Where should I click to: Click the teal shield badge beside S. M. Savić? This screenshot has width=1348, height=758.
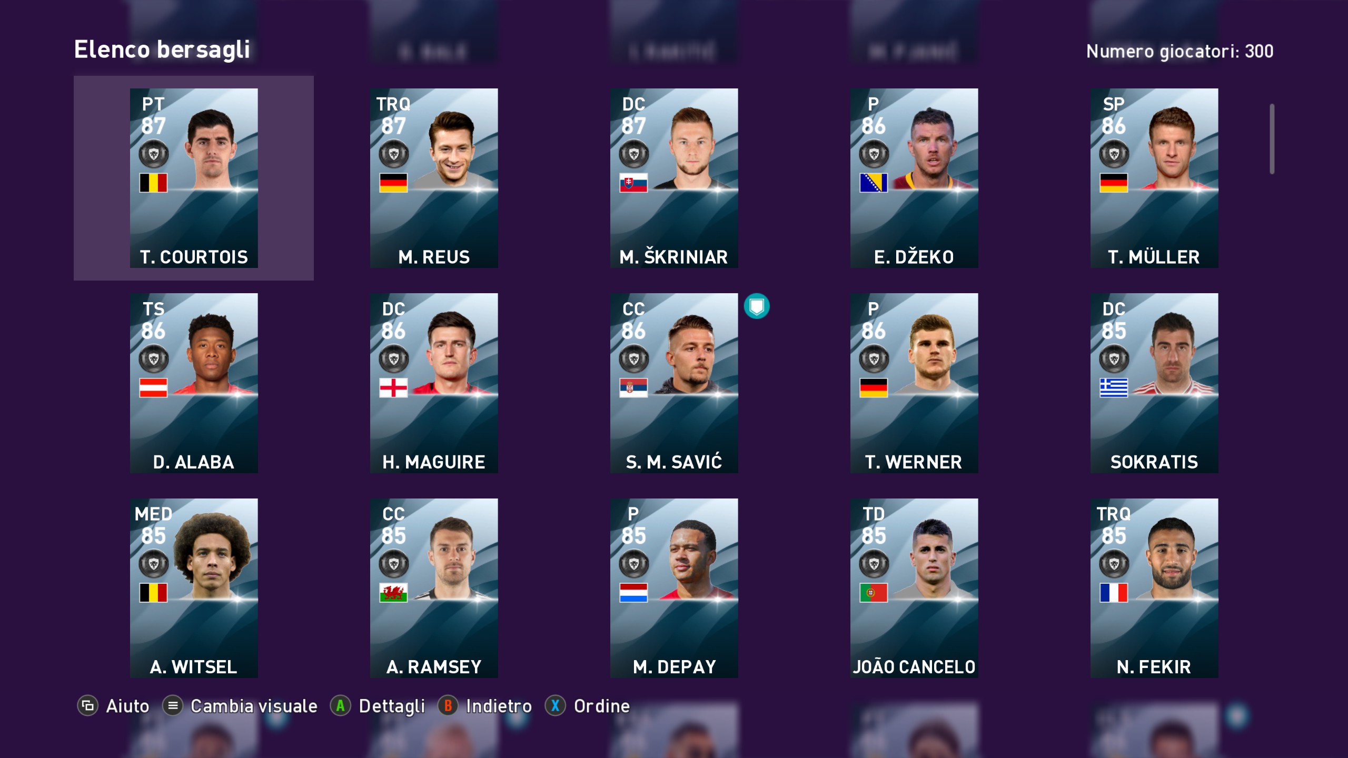[757, 306]
